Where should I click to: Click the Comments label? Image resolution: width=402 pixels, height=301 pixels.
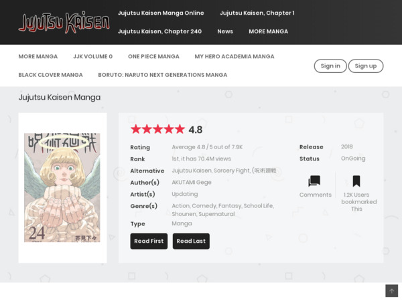click(316, 195)
